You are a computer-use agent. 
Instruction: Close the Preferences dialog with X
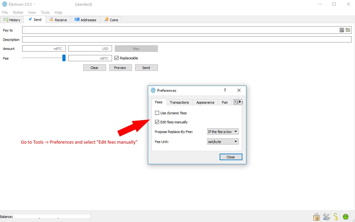click(239, 90)
